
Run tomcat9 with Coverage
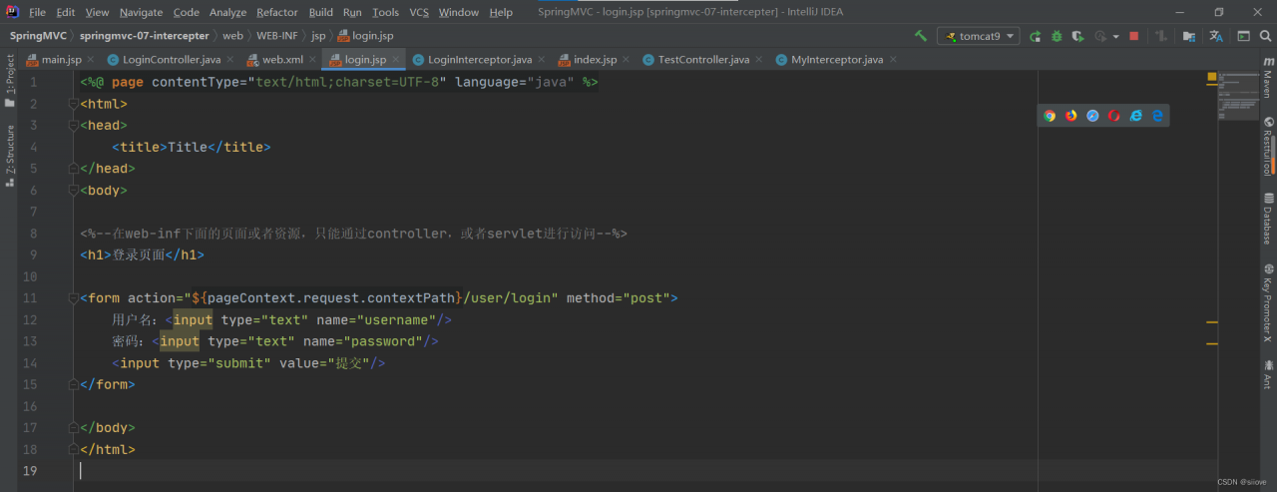[1077, 36]
